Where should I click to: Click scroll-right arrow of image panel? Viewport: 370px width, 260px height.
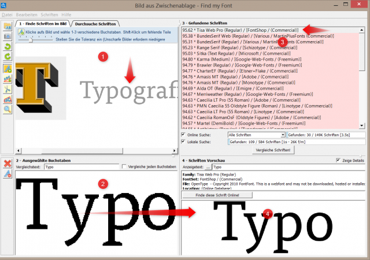click(x=175, y=151)
